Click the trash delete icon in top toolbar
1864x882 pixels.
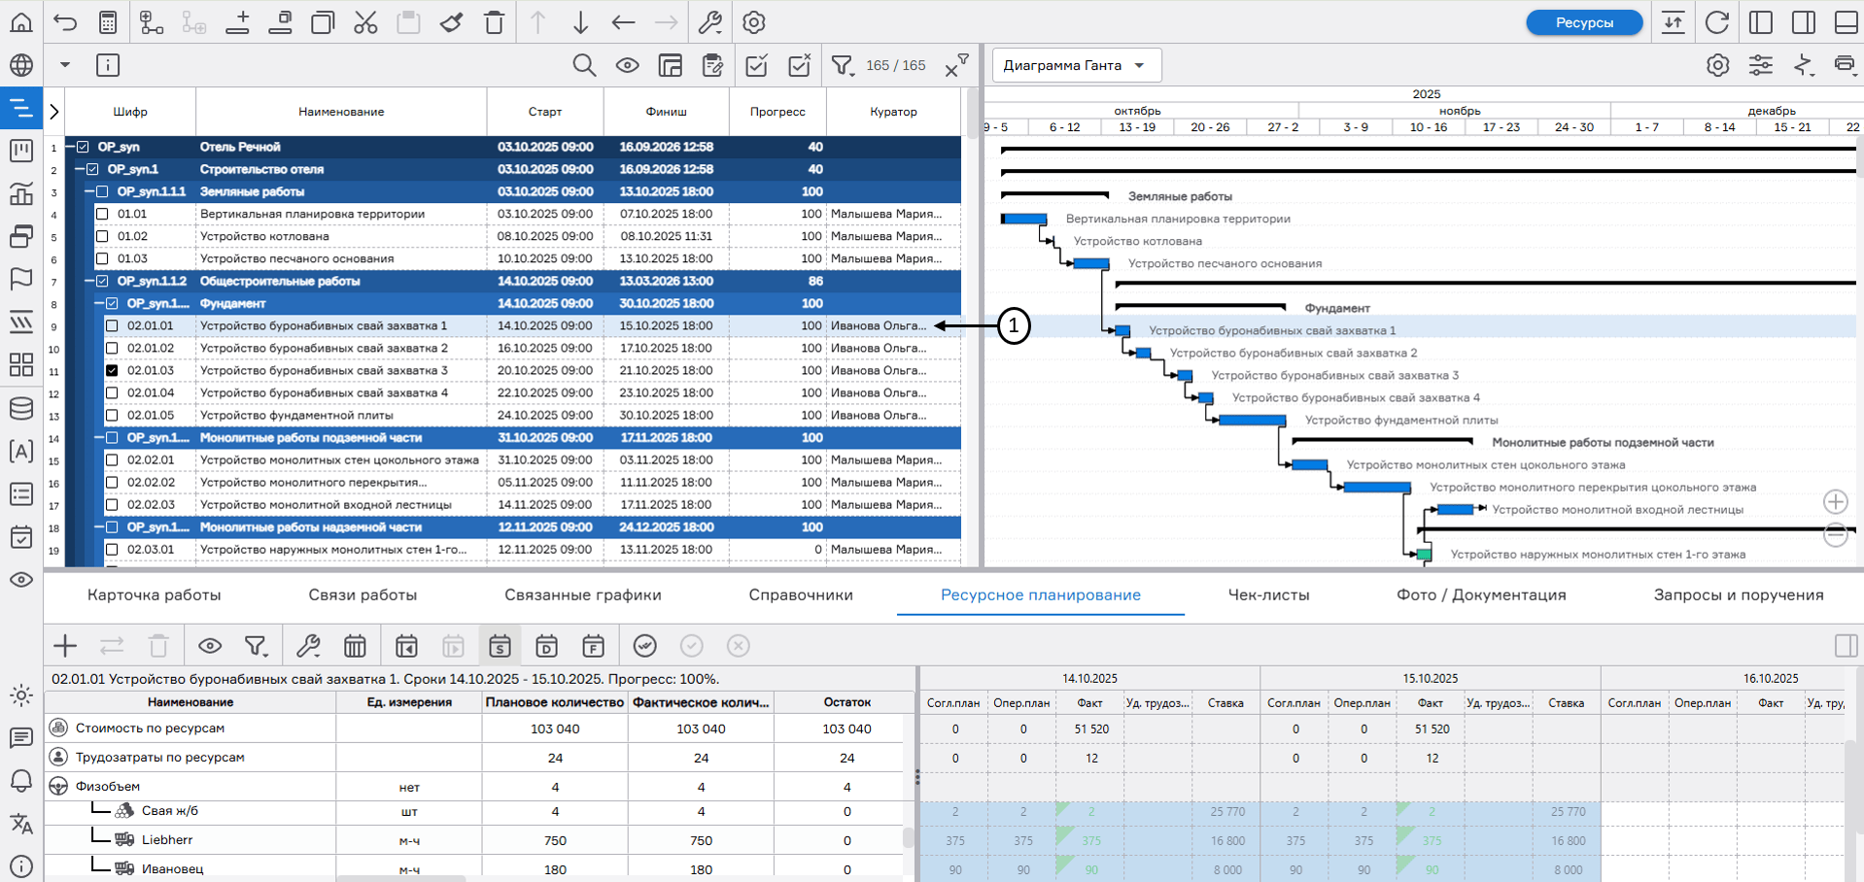tap(495, 22)
